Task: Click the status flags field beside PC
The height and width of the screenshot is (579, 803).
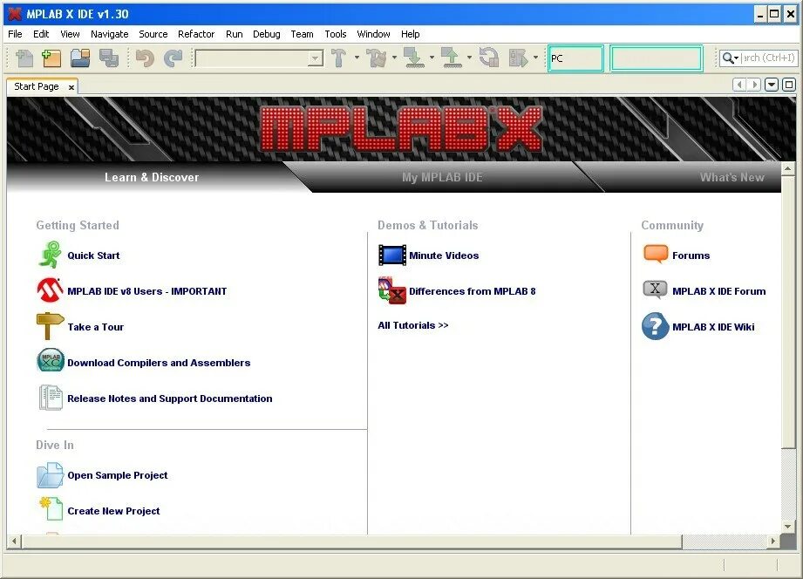Action: (x=656, y=58)
